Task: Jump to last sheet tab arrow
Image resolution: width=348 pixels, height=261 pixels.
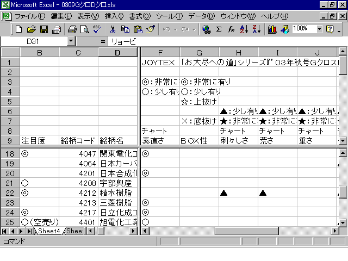Action: [29, 231]
